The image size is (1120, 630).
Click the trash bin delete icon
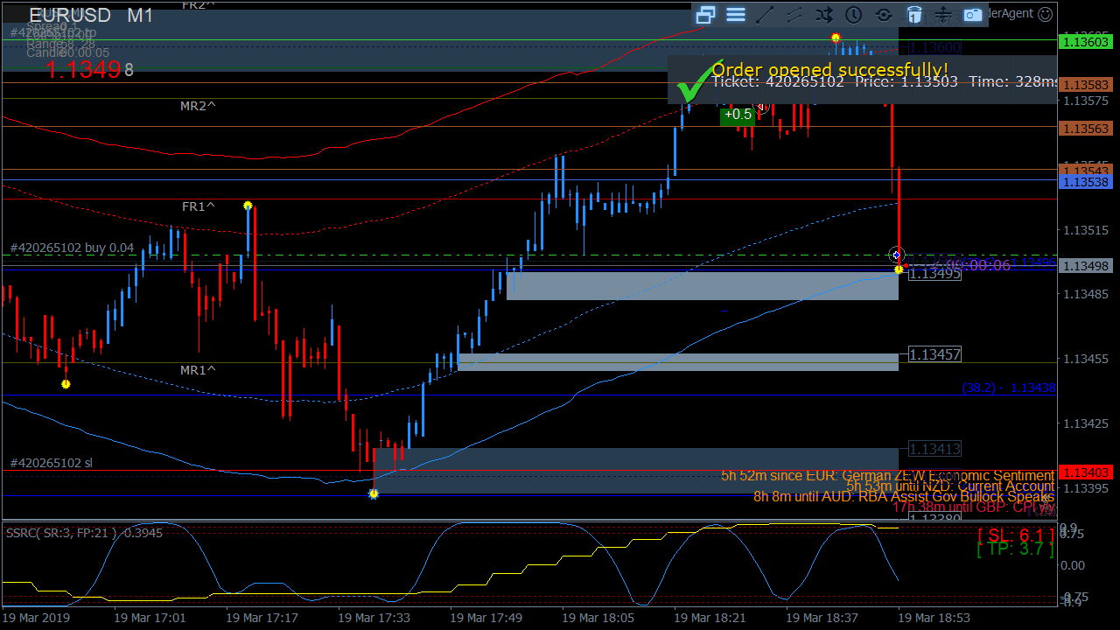[x=913, y=14]
